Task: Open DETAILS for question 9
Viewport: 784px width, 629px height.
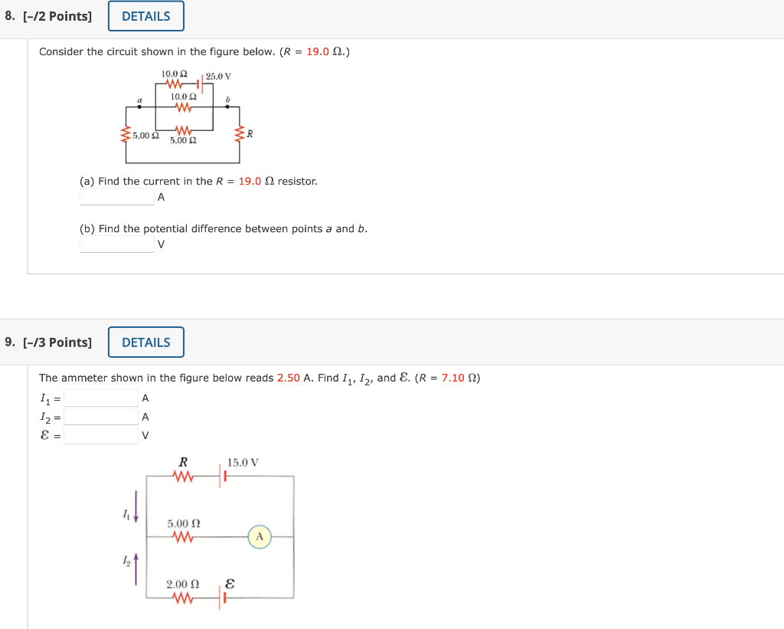Action: pos(146,342)
